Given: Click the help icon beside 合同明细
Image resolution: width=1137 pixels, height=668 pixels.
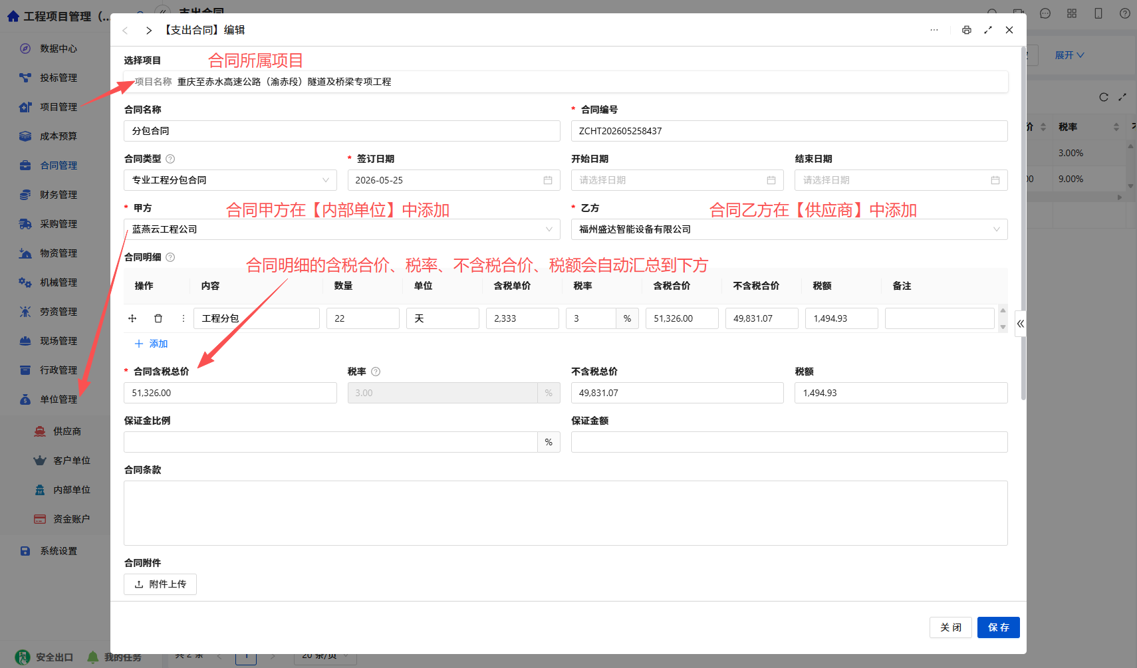Looking at the screenshot, I should click(170, 257).
